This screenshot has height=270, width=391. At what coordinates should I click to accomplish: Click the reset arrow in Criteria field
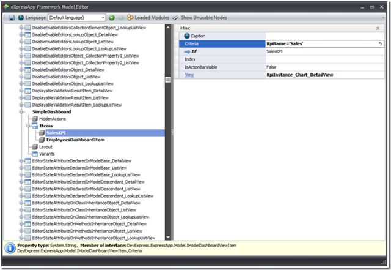pyautogui.click(x=380, y=43)
